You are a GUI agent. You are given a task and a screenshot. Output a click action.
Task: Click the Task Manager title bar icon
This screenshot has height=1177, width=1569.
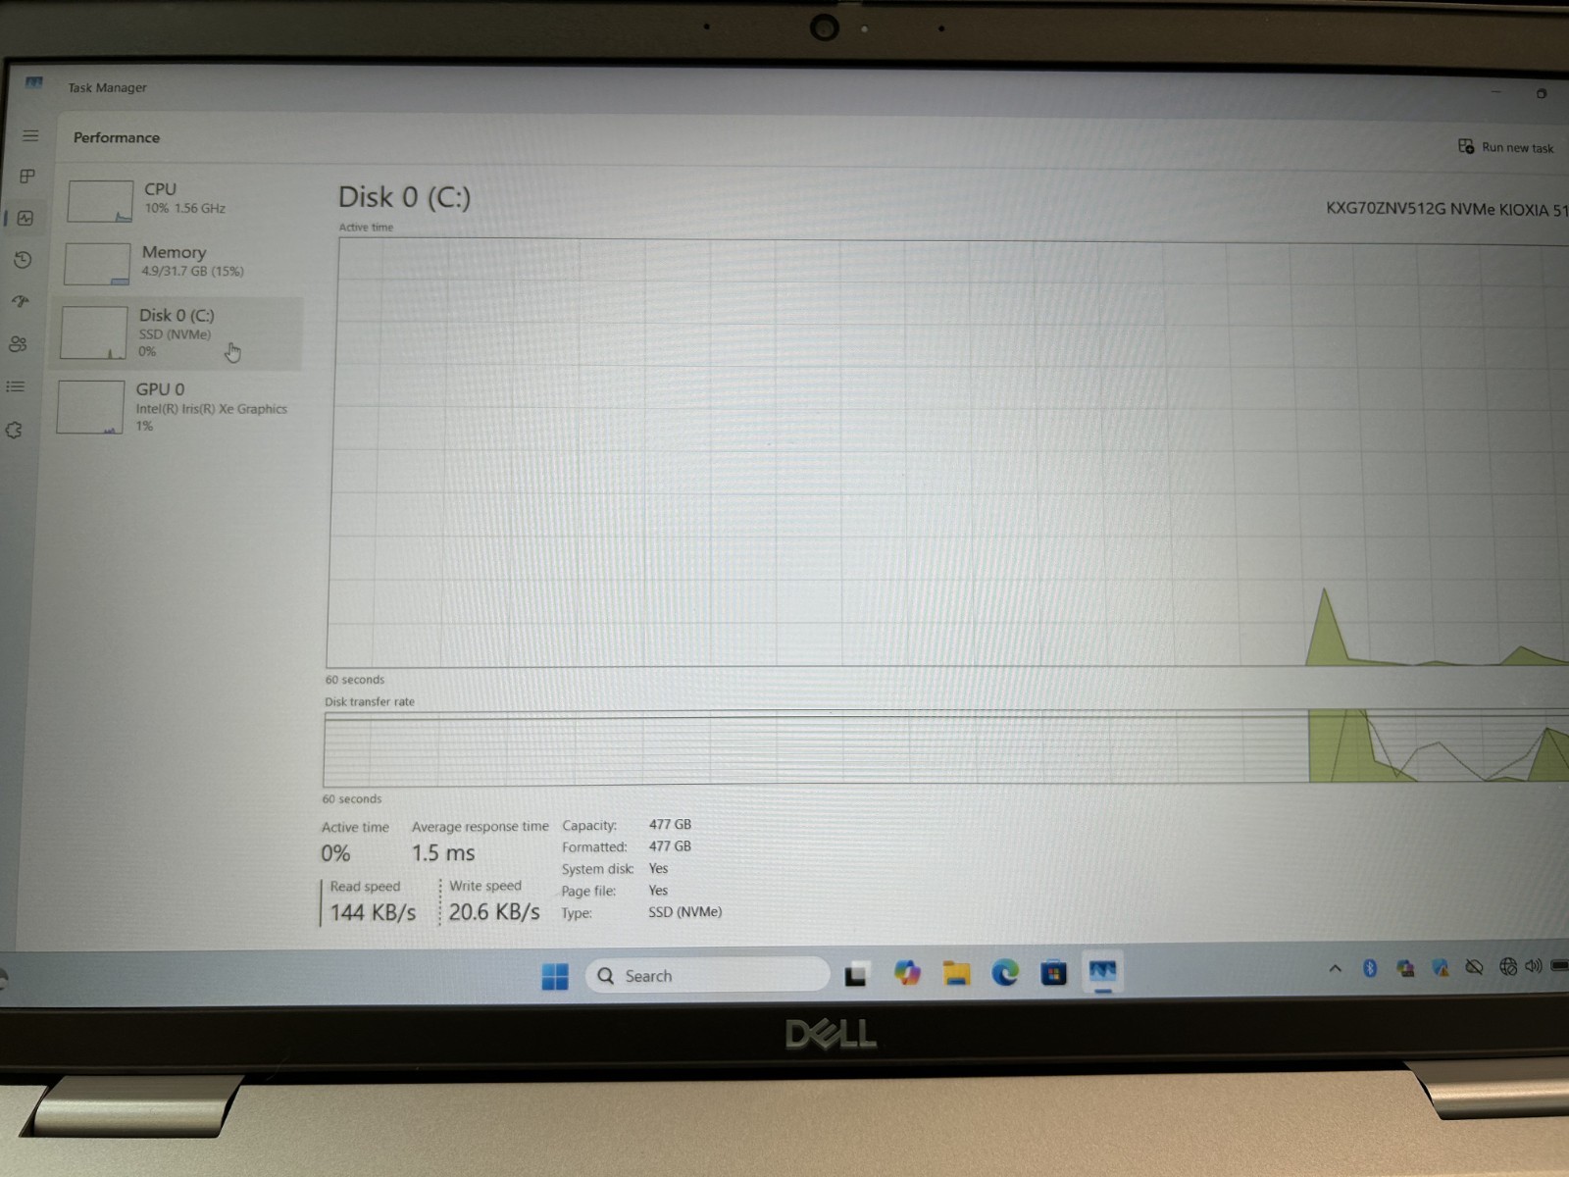point(34,82)
